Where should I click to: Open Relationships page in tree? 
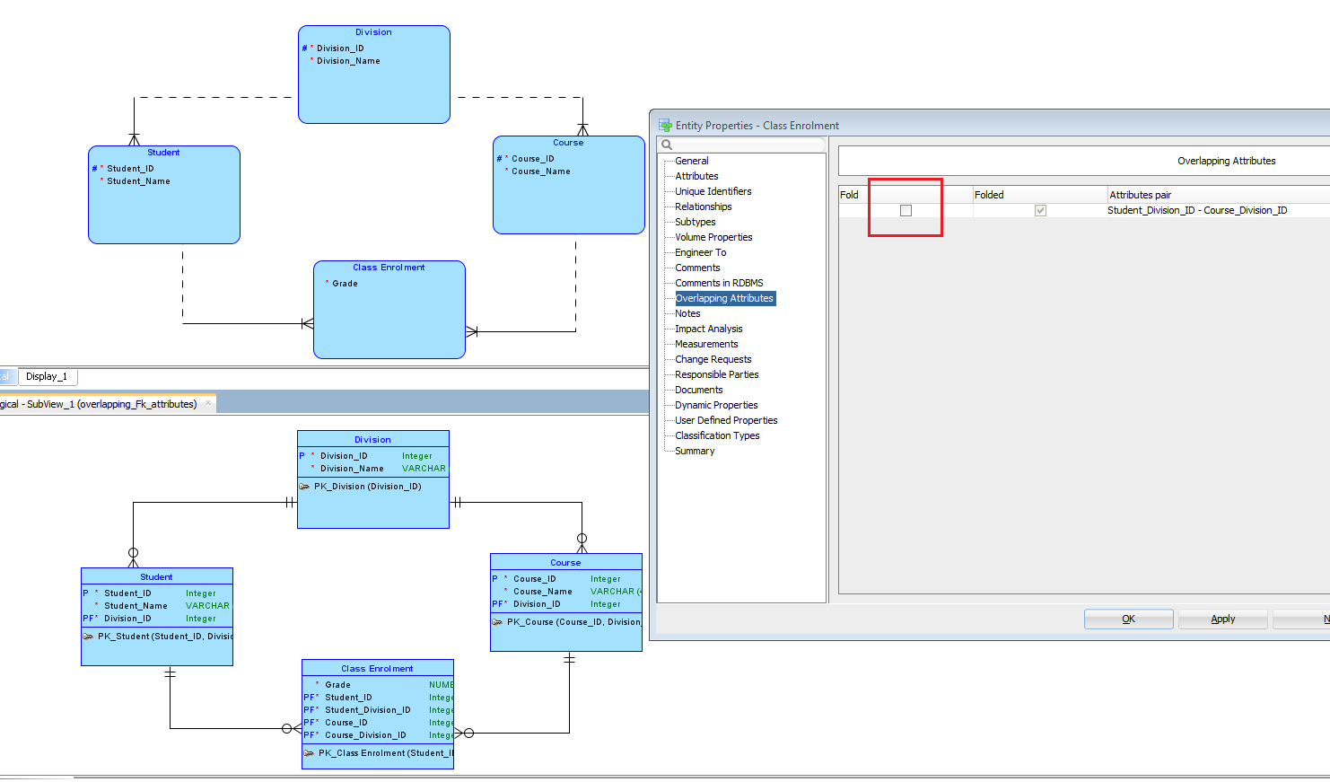704,206
